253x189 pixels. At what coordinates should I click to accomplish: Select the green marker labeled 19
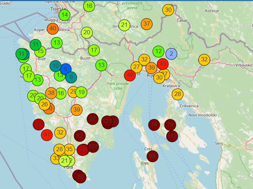(81, 92)
